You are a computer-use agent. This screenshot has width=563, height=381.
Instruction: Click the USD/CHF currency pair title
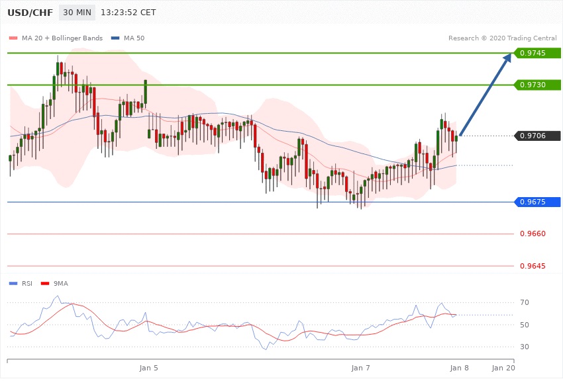click(28, 13)
